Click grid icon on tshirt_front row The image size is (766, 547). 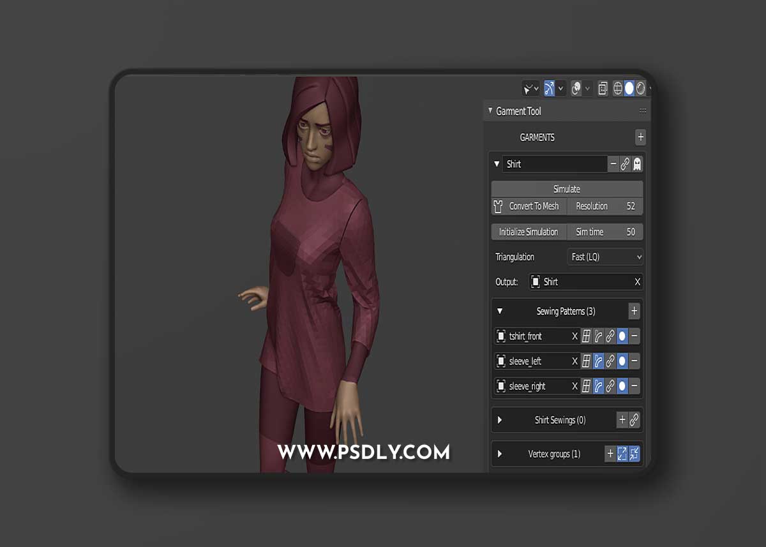click(586, 336)
